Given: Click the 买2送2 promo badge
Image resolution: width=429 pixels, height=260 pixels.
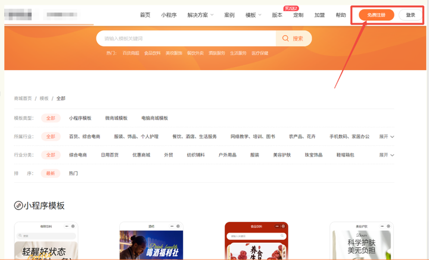Looking at the screenshot, I should point(291,8).
